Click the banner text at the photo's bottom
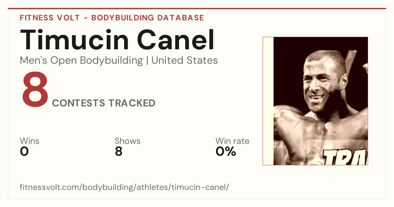 pyautogui.click(x=345, y=157)
